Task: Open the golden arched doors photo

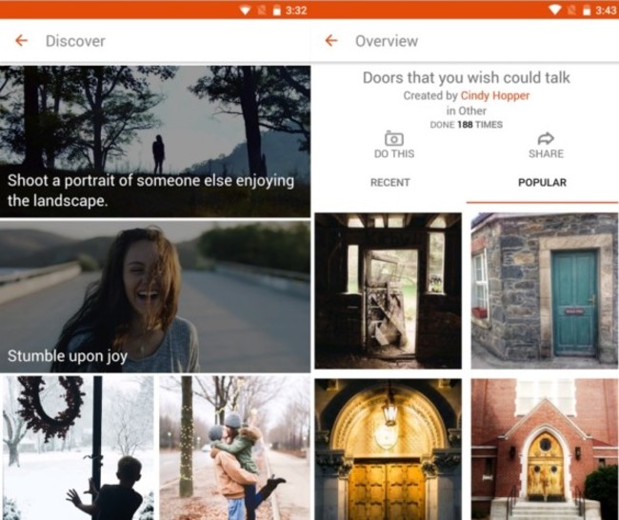Action: point(388,449)
